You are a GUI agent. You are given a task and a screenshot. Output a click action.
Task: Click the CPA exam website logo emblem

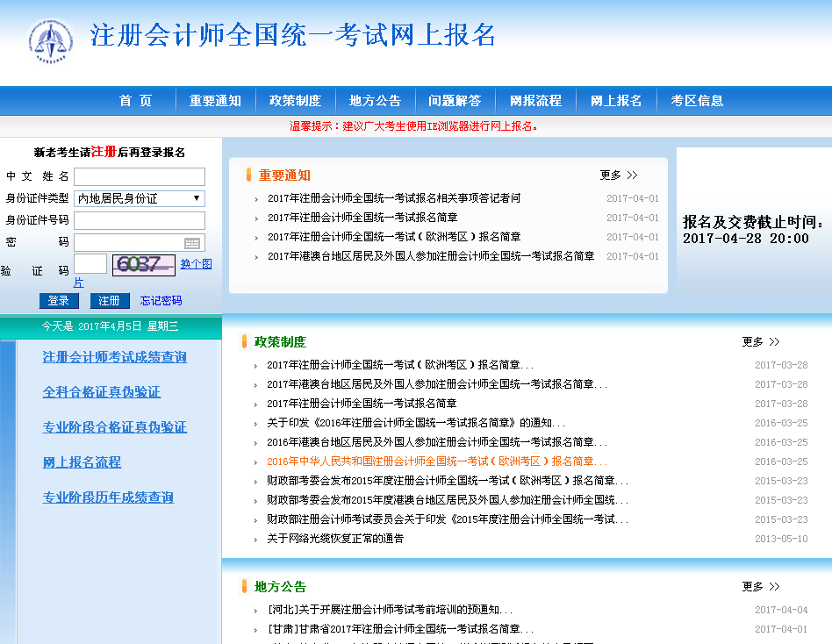click(x=50, y=41)
